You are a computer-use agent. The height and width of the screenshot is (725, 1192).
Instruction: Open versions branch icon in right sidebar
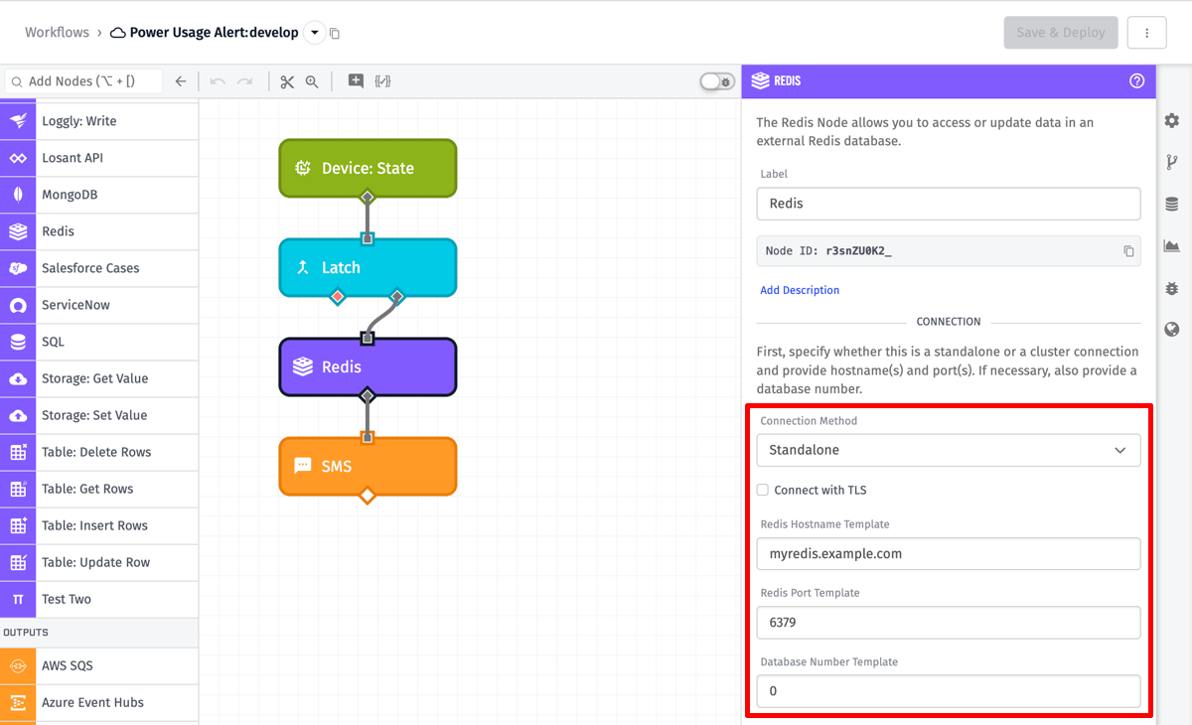pos(1172,162)
